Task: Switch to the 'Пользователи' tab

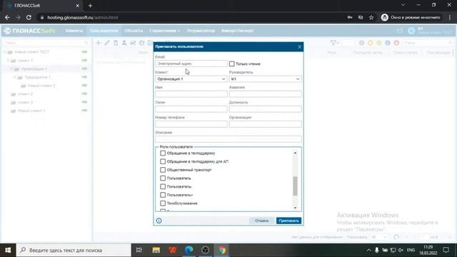Action: tap(104, 31)
